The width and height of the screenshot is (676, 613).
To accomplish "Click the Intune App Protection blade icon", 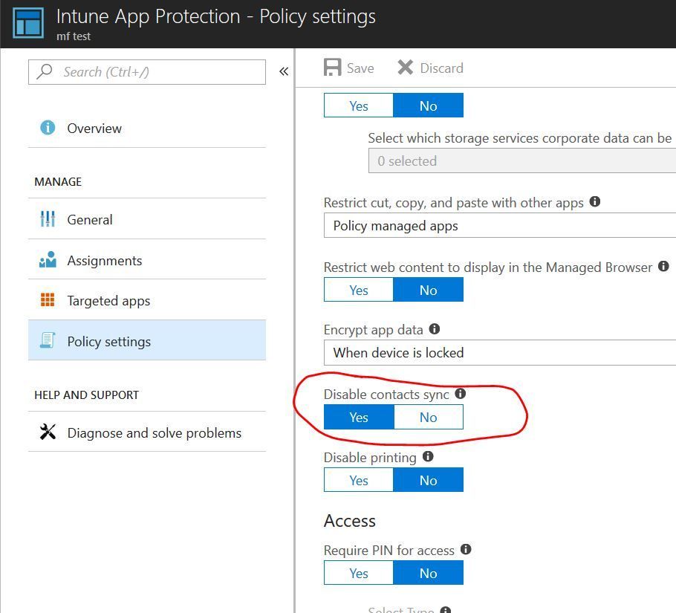I will [28, 23].
